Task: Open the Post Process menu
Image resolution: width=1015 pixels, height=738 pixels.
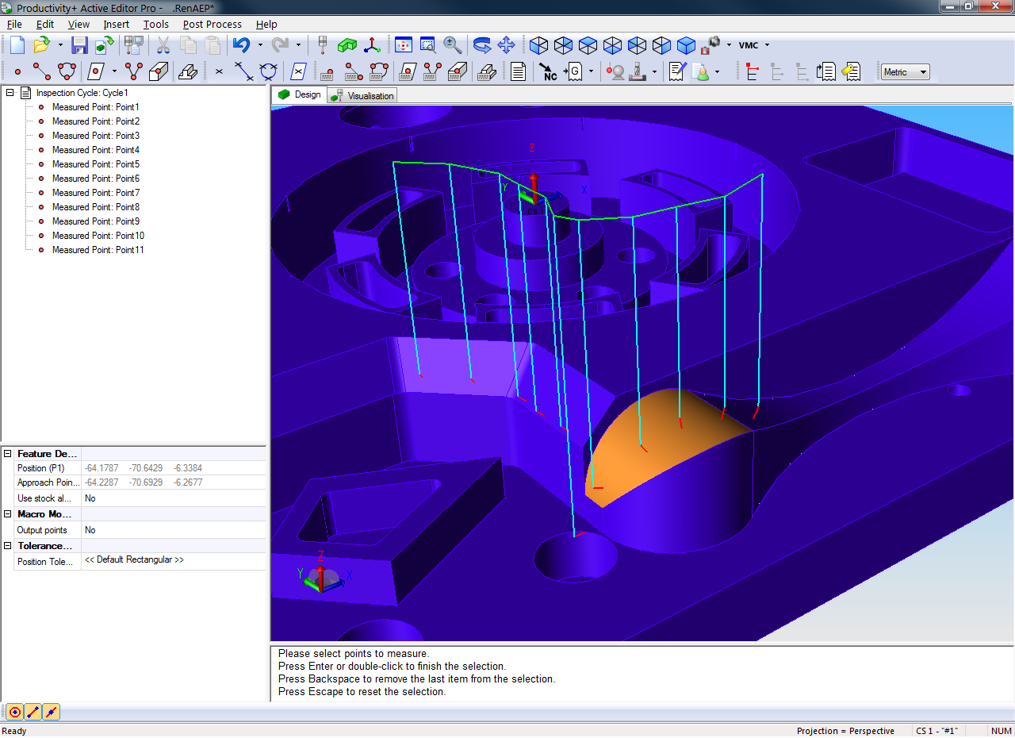Action: pos(213,25)
